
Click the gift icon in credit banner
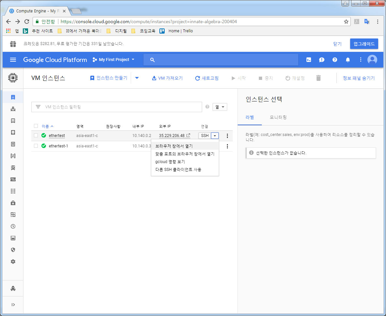pos(13,44)
